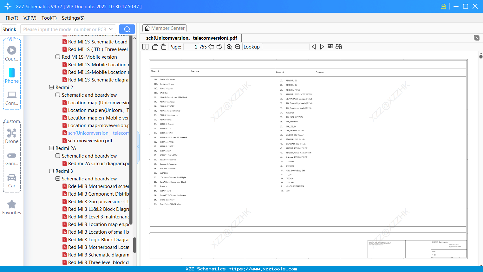Collapse the Redmi 2A section
This screenshot has height=272, width=483.
point(51,148)
